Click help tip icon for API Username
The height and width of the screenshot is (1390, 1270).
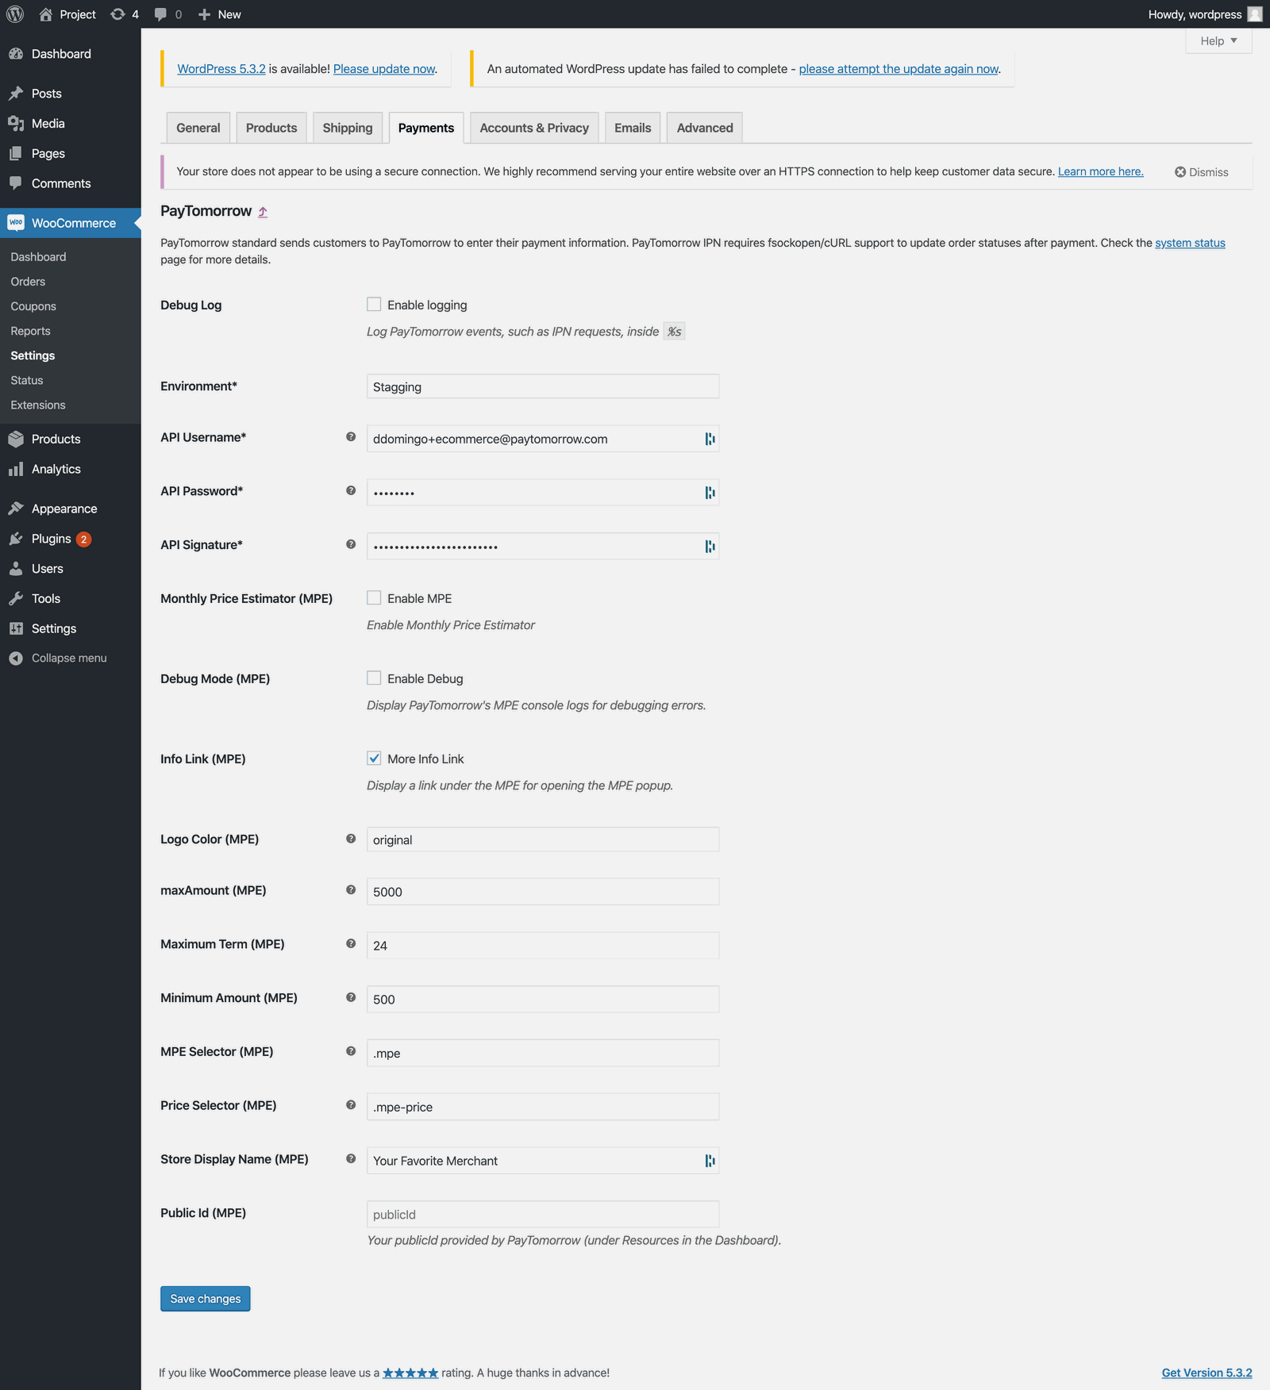click(x=351, y=437)
